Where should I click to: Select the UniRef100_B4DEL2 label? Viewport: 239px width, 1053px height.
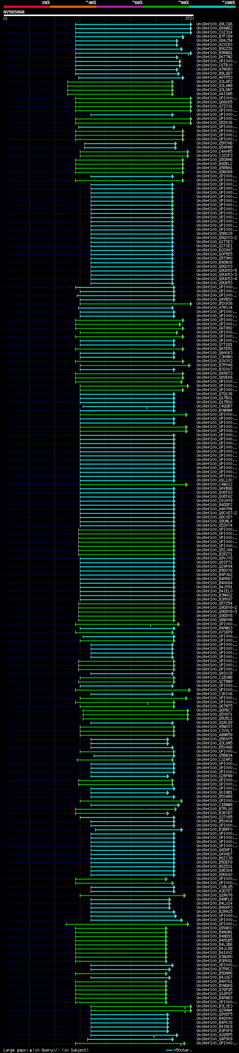pos(214,164)
